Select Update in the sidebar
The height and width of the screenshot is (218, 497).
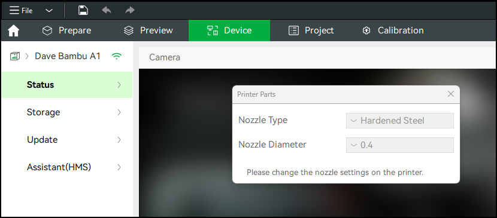67,140
